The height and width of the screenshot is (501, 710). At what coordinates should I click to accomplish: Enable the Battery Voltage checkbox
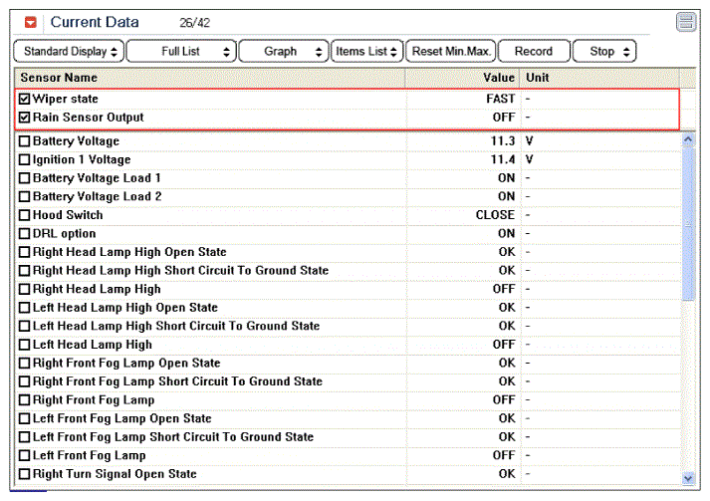click(x=25, y=141)
